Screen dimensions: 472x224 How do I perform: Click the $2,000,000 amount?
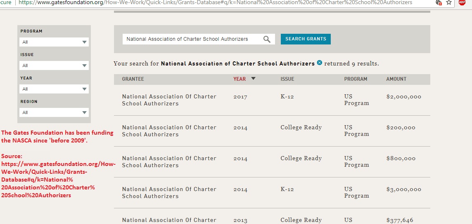tap(404, 97)
